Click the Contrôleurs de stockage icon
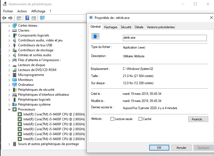The width and height of the screenshot is (214, 156). pos(15,50)
